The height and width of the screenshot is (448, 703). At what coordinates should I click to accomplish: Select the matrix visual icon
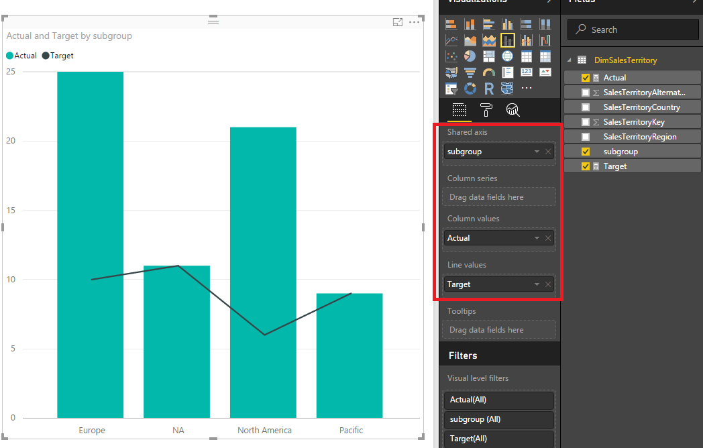click(545, 56)
